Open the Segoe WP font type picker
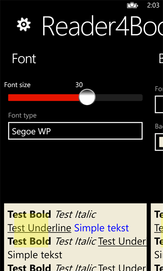Screen dimensions: 163x271 pos(75,131)
